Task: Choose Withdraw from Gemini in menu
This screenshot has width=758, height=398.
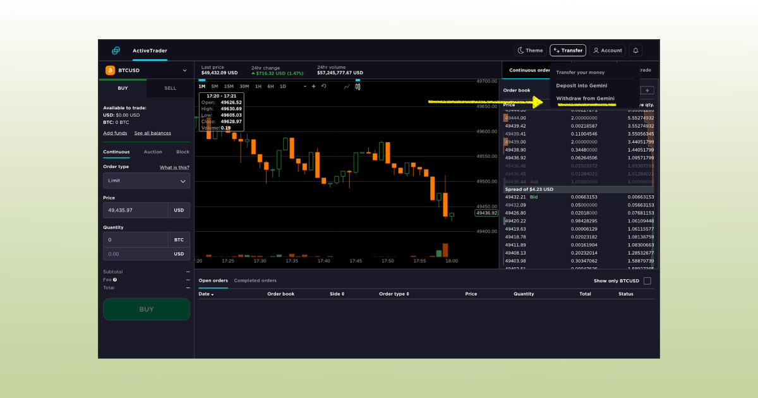Action: click(585, 99)
